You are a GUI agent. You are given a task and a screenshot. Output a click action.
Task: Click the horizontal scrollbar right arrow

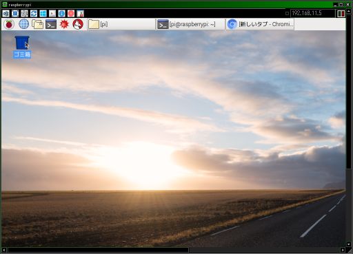(343, 250)
